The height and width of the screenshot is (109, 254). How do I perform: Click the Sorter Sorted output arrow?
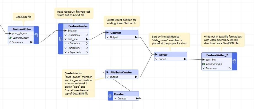point(185,59)
